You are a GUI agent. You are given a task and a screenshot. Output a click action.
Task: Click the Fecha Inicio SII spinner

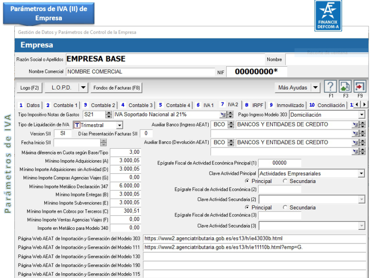[104, 143]
